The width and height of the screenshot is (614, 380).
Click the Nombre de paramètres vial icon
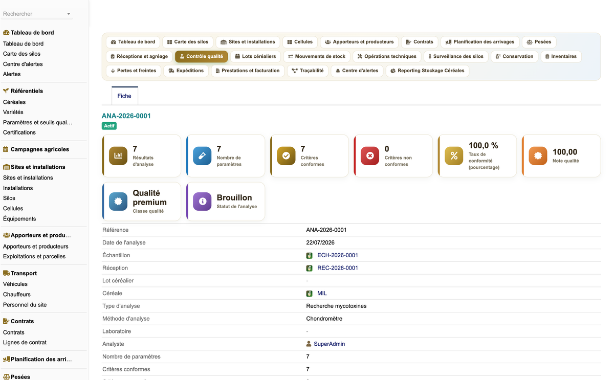(202, 156)
